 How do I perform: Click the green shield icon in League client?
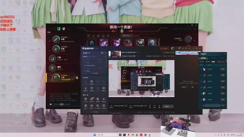59,29
